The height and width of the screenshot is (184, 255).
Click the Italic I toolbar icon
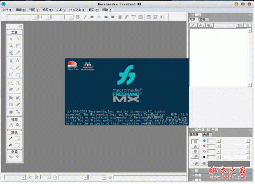click(85, 17)
